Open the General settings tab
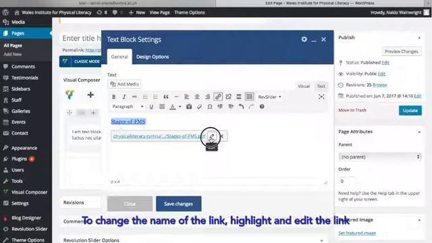Image resolution: width=432 pixels, height=243 pixels. click(x=119, y=57)
